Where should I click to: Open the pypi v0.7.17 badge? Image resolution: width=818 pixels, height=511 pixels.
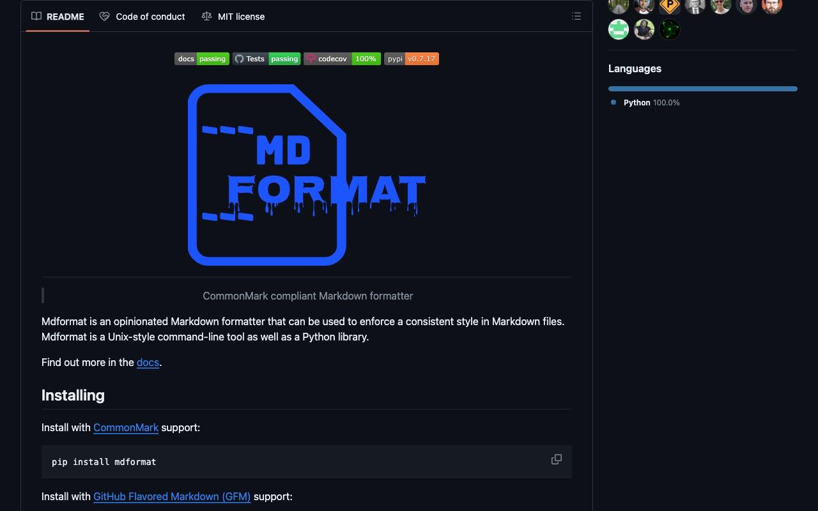tap(412, 59)
